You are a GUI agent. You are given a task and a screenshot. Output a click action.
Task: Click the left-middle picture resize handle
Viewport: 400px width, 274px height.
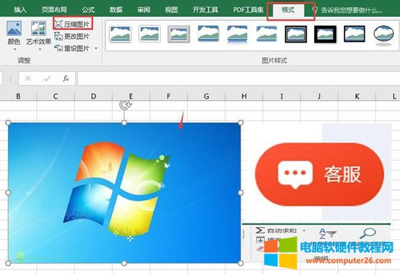(x=8, y=193)
